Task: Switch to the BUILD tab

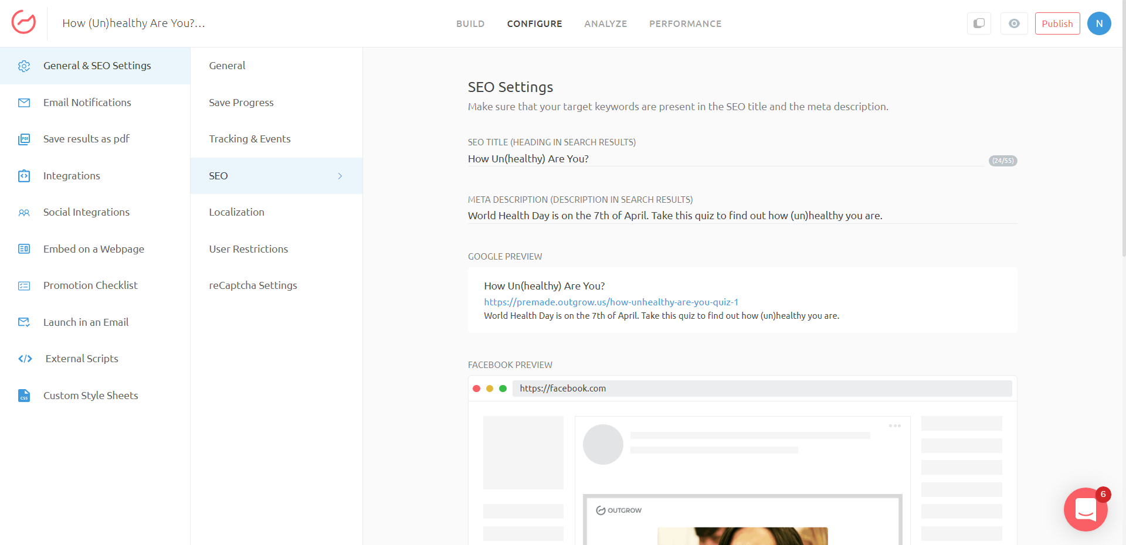Action: 470,23
